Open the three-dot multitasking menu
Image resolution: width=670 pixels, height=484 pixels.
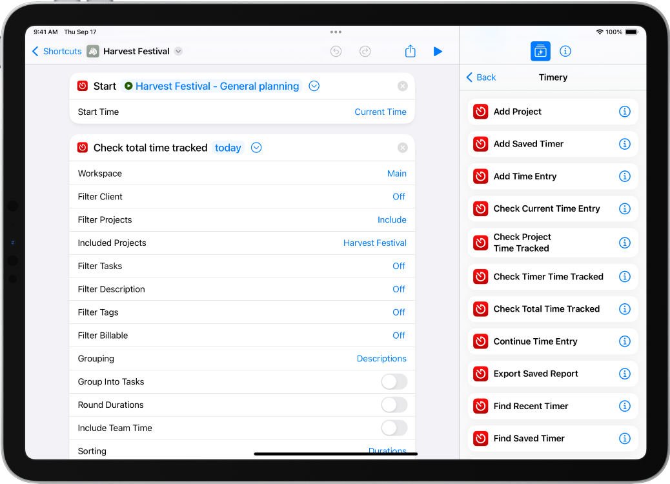tap(336, 32)
